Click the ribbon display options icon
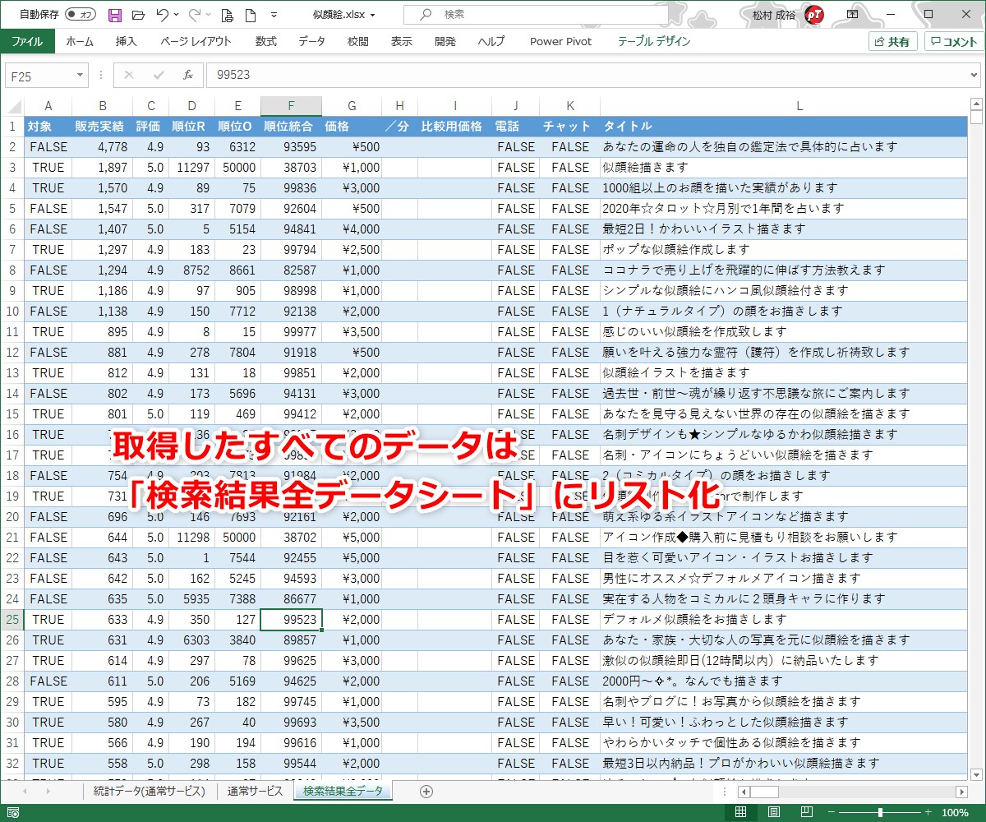The width and height of the screenshot is (986, 822). tap(853, 15)
